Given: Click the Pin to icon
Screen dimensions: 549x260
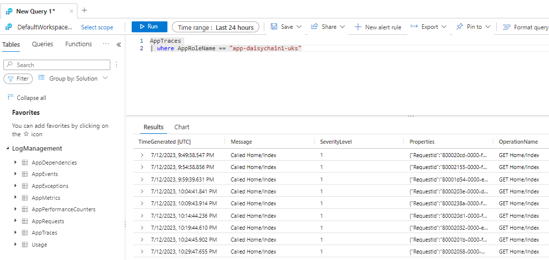Looking at the screenshot, I should coord(460,27).
